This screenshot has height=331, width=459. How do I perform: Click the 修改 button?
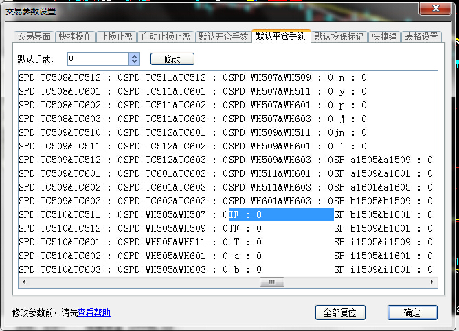168,60
